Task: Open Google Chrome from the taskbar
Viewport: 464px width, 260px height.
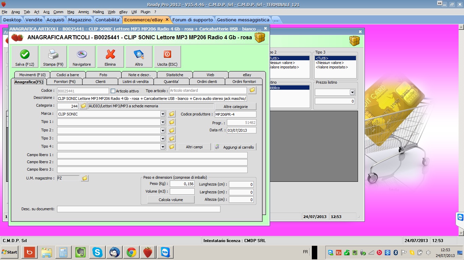Action: (x=131, y=252)
